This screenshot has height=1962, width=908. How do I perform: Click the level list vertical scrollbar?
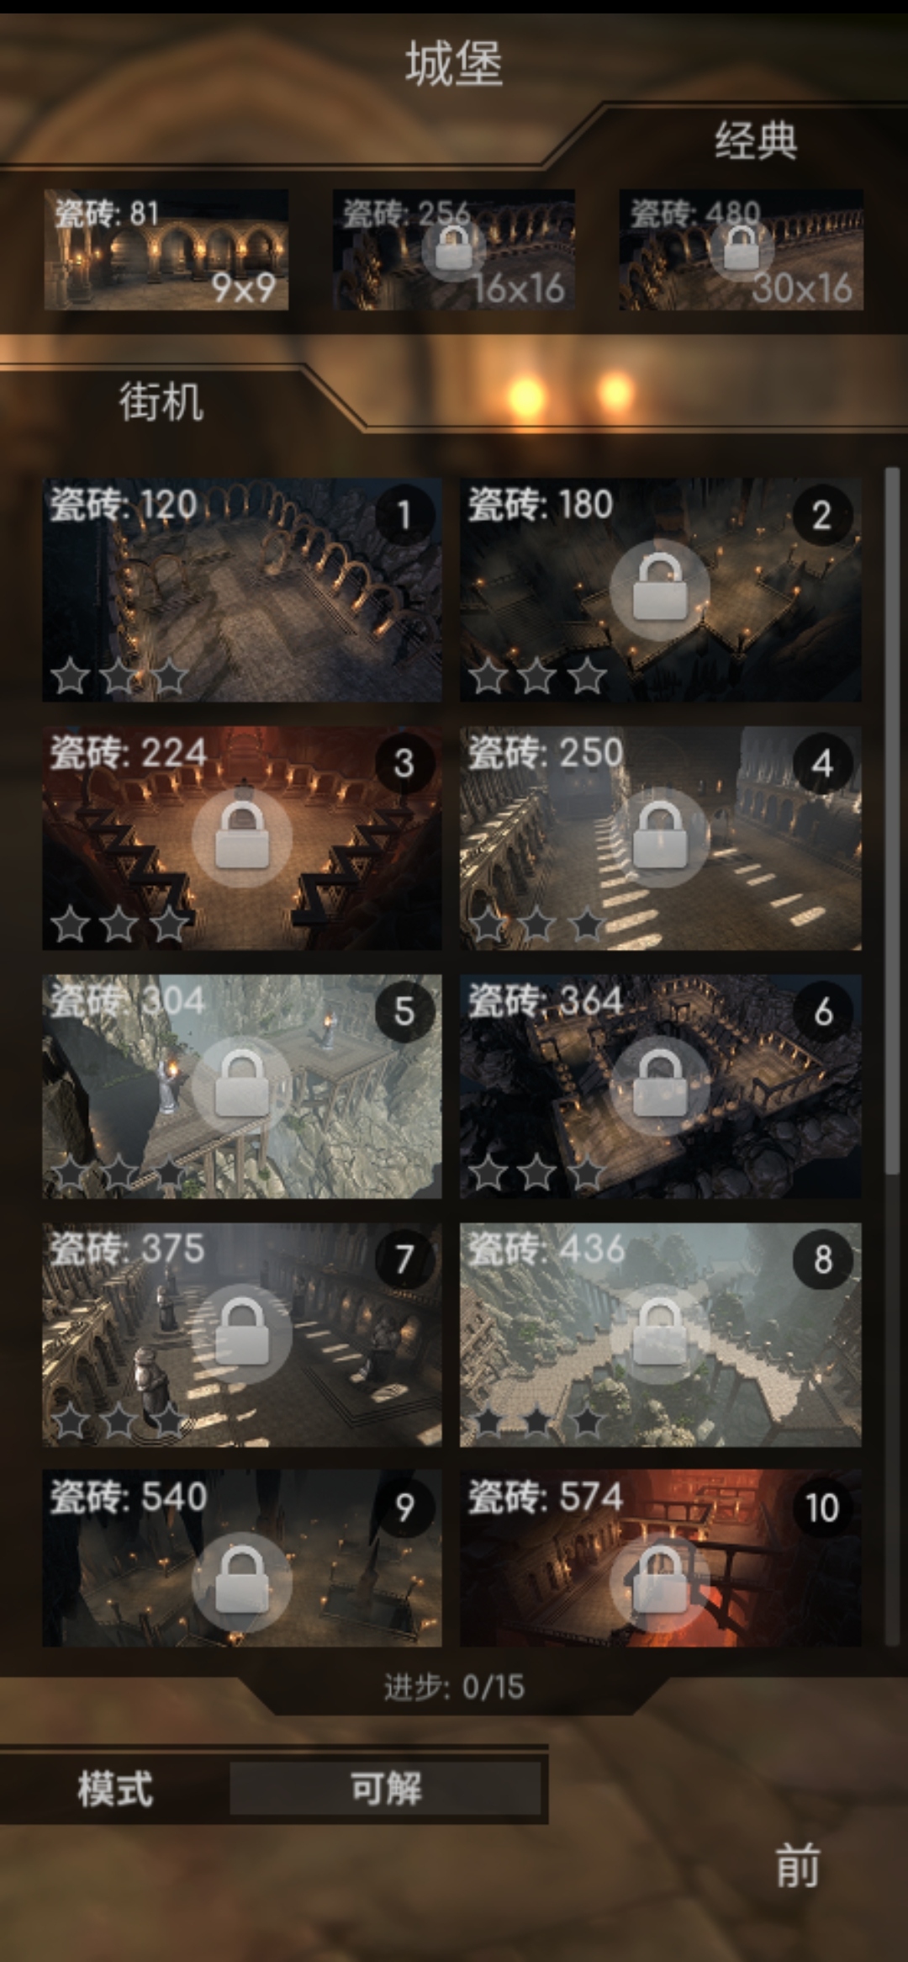coord(892,820)
